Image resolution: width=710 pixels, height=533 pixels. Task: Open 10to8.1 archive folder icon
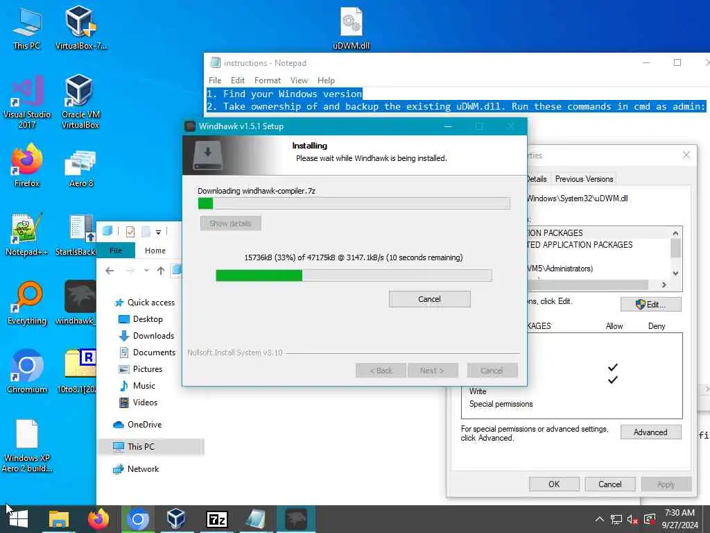pyautogui.click(x=77, y=372)
